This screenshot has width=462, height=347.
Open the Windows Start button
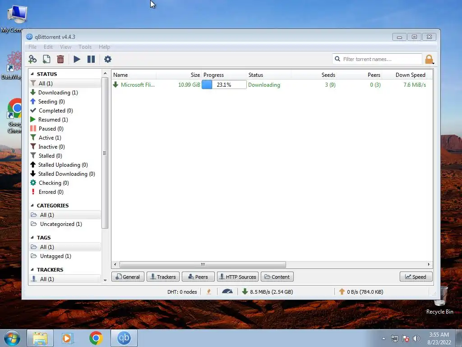click(12, 338)
